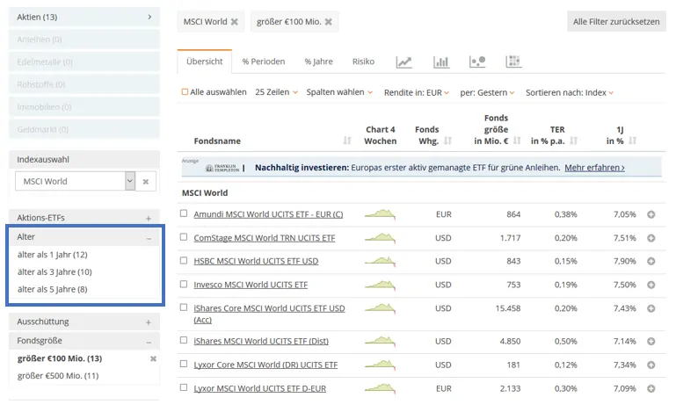Add iShares Core MSCI World via plus icon
This screenshot has height=412, width=676.
(x=651, y=308)
